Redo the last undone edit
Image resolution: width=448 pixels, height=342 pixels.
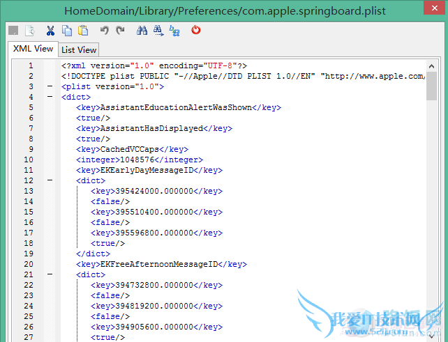click(x=120, y=30)
